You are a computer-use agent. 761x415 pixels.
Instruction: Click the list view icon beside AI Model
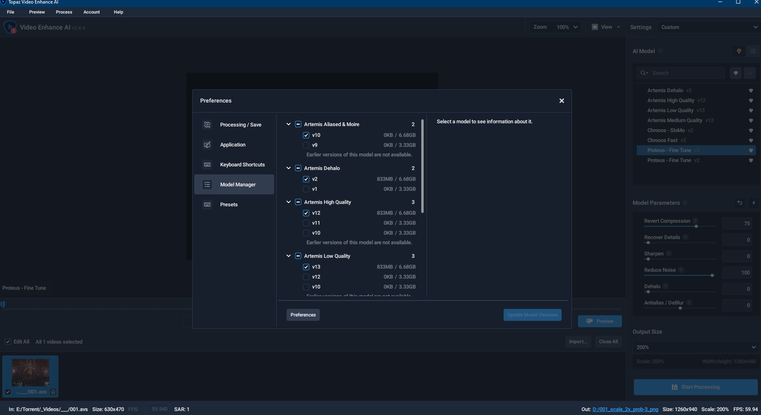(x=753, y=52)
